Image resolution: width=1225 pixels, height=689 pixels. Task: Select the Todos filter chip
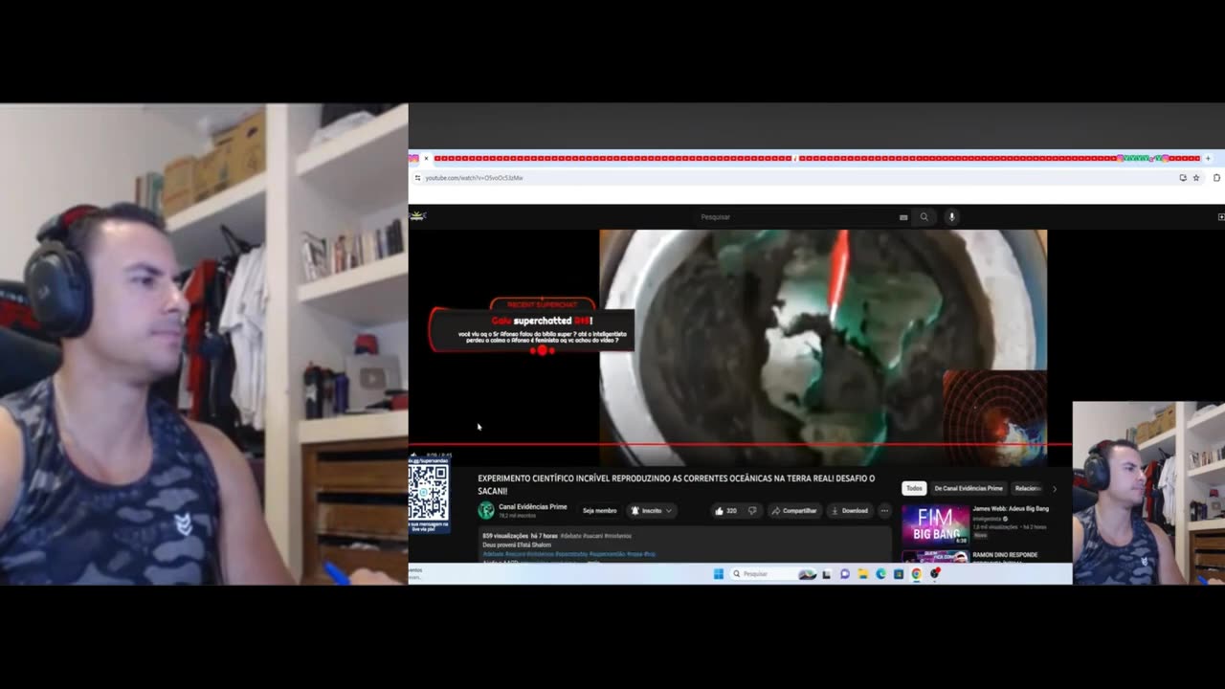coord(915,488)
